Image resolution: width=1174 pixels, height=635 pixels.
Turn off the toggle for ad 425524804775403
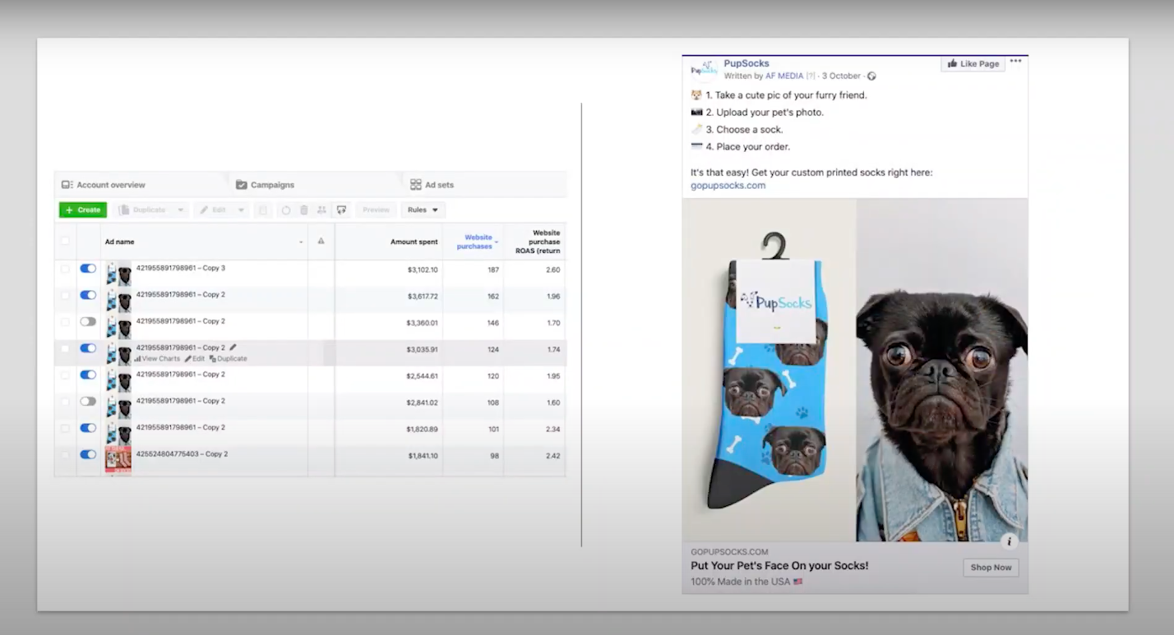tap(88, 454)
